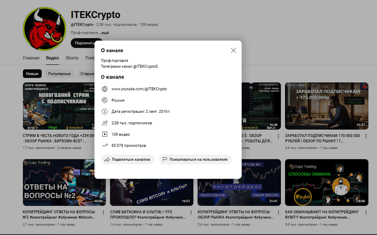Viewport: 377px width, 235px height.
Task: Open 'Заработал подписчикам +170.000.000р.' thumbnail
Action: point(327,106)
